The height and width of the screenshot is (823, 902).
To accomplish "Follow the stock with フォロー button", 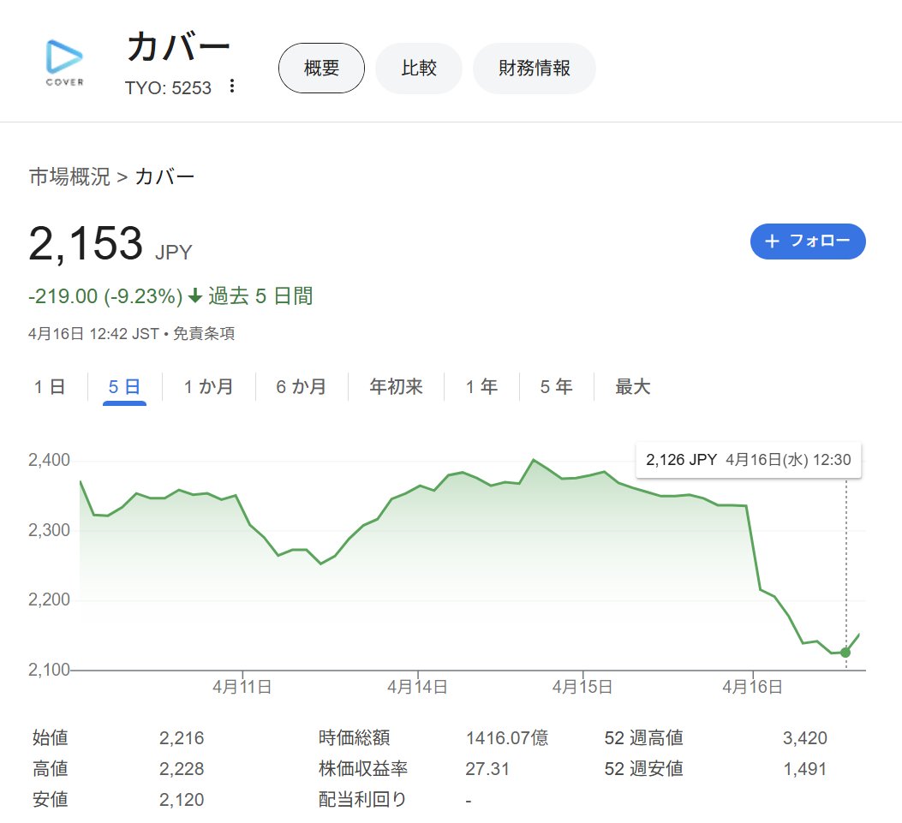I will (808, 242).
